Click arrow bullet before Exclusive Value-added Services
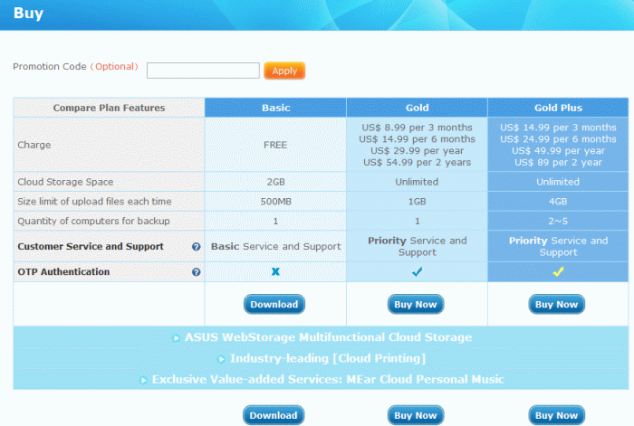Screen dimensions: 634x426 [143, 380]
